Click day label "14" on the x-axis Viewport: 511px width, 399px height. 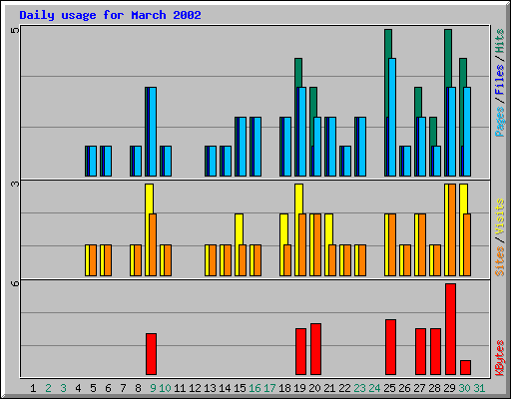pyautogui.click(x=225, y=388)
